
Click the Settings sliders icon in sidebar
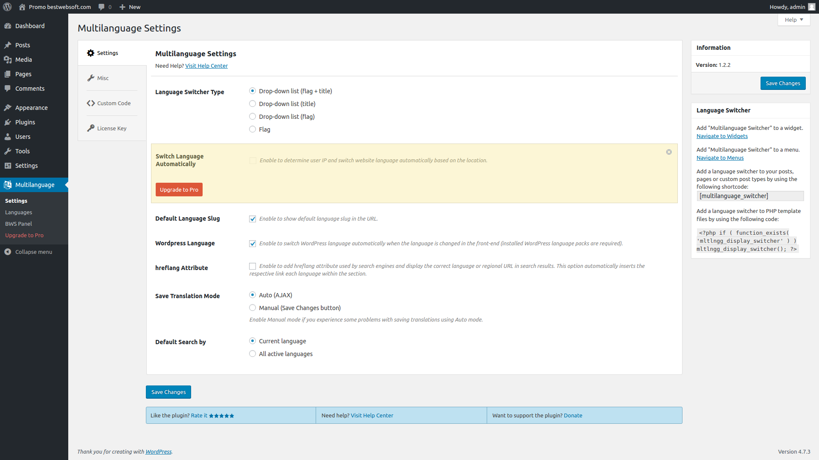8,166
